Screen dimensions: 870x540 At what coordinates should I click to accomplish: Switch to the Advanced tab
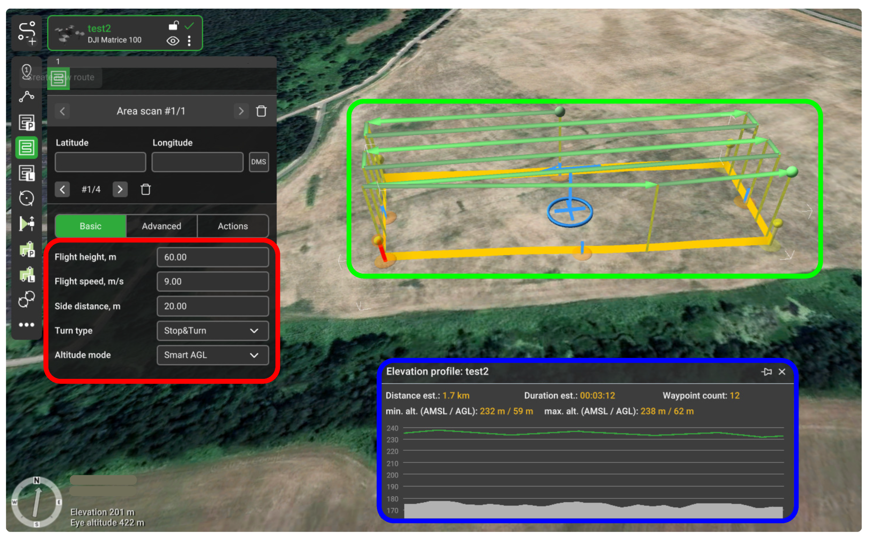pos(161,226)
